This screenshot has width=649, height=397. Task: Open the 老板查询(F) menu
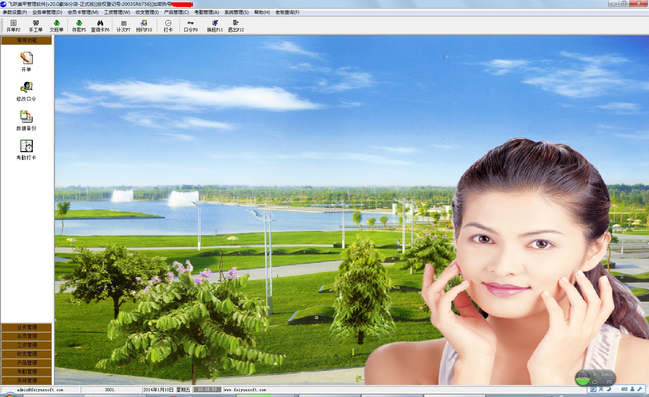pyautogui.click(x=287, y=12)
